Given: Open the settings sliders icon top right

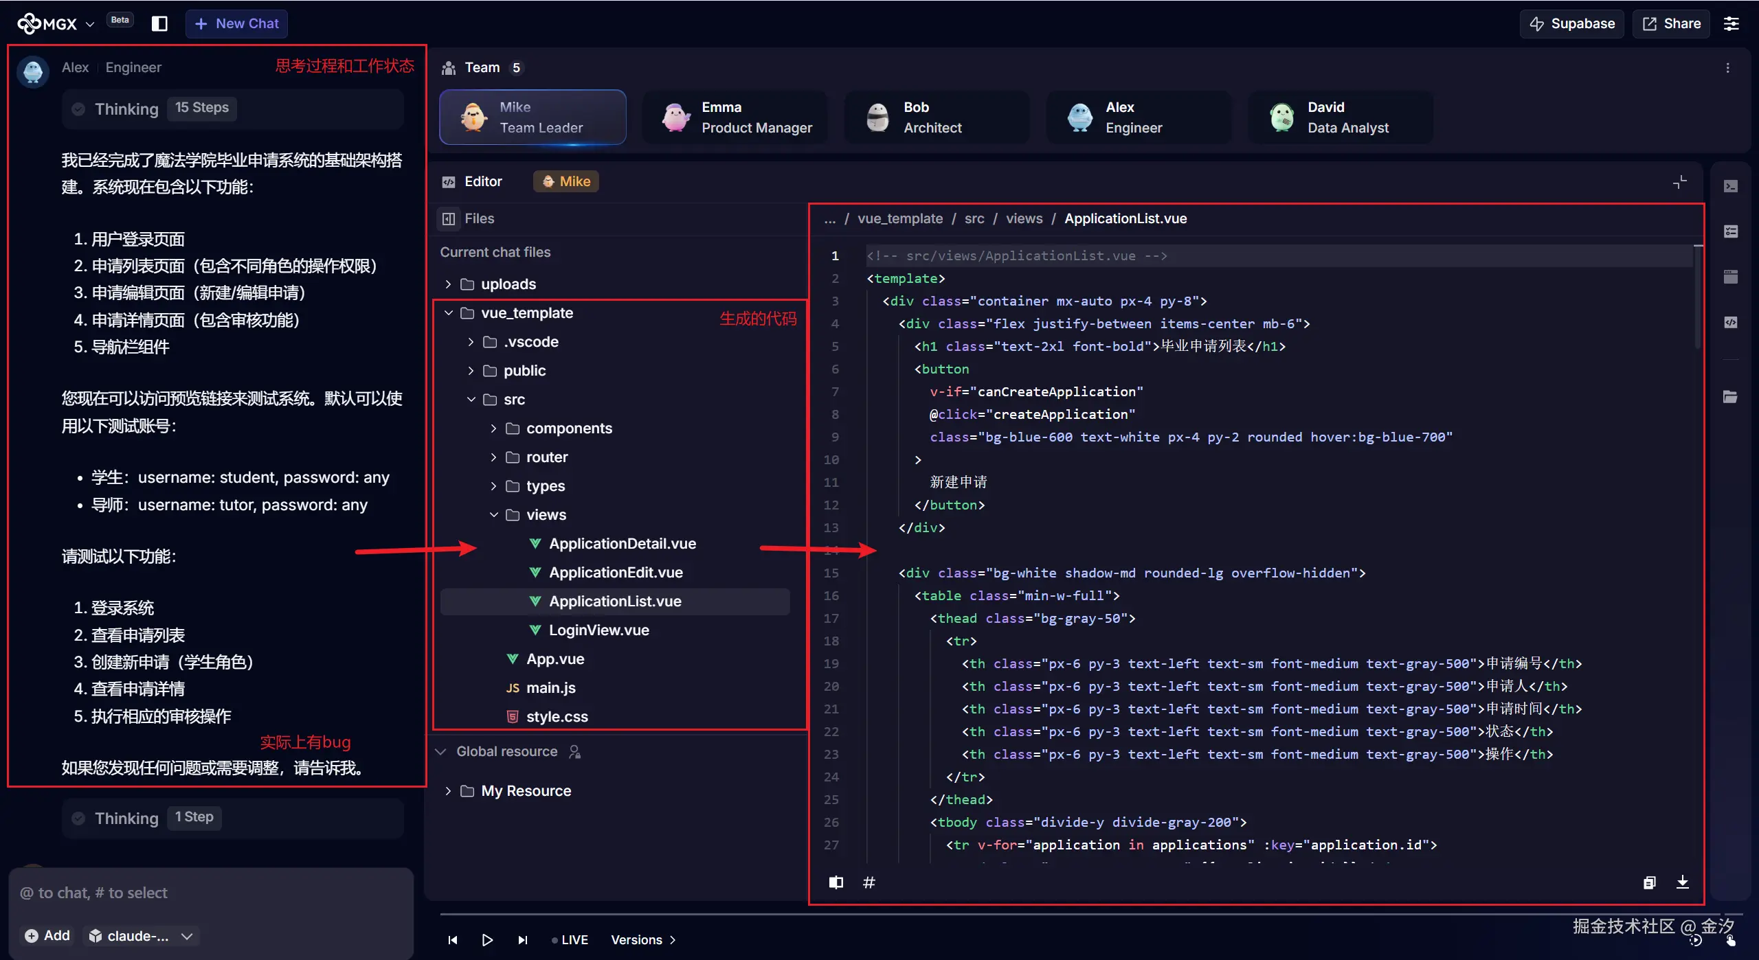Looking at the screenshot, I should click(x=1731, y=23).
